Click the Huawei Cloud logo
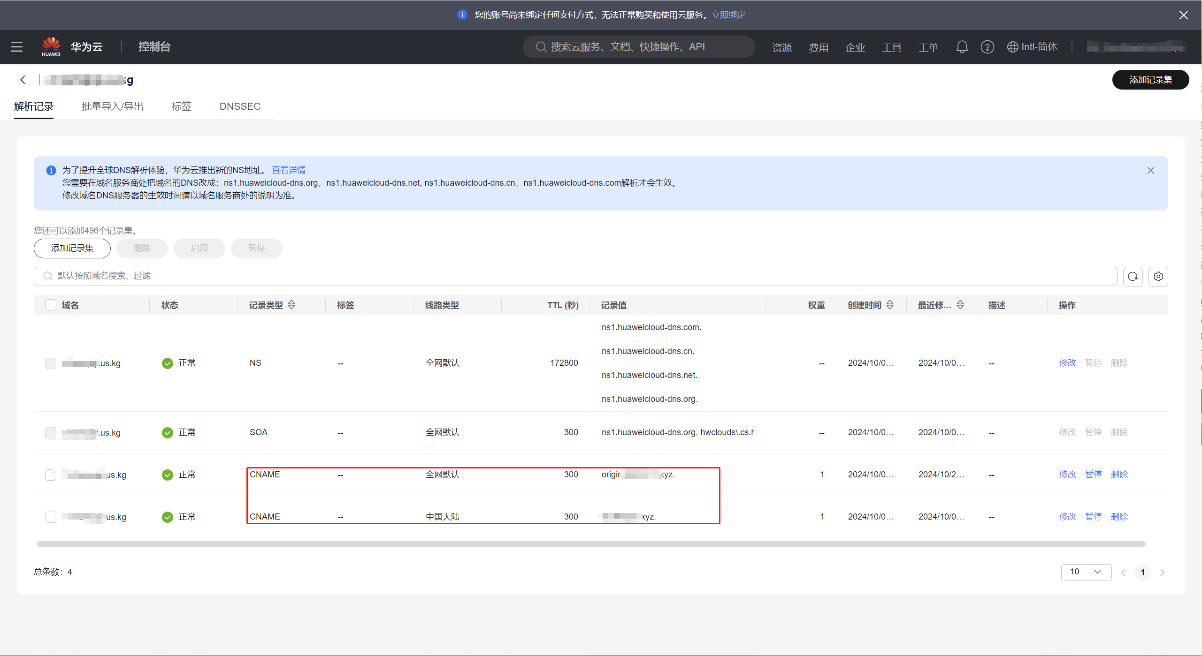The image size is (1202, 656). coord(51,46)
